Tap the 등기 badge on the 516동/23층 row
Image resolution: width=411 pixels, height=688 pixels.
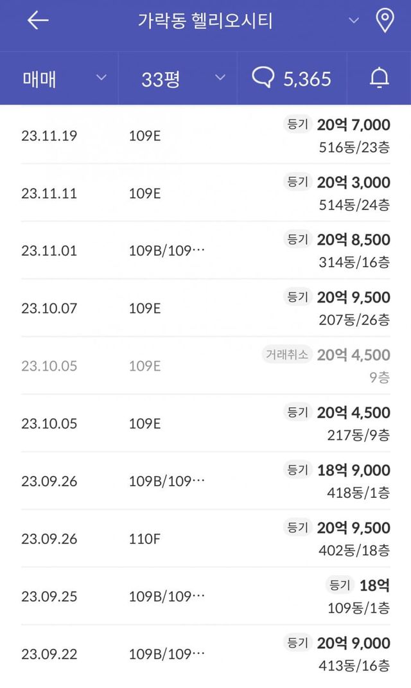(x=297, y=125)
